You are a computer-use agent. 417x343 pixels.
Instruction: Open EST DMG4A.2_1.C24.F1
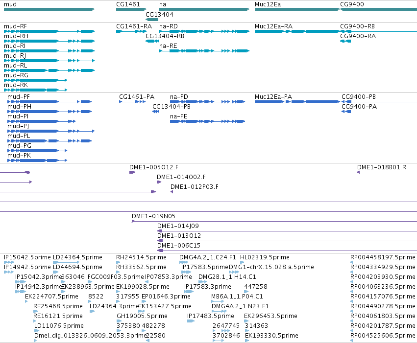coord(184,262)
